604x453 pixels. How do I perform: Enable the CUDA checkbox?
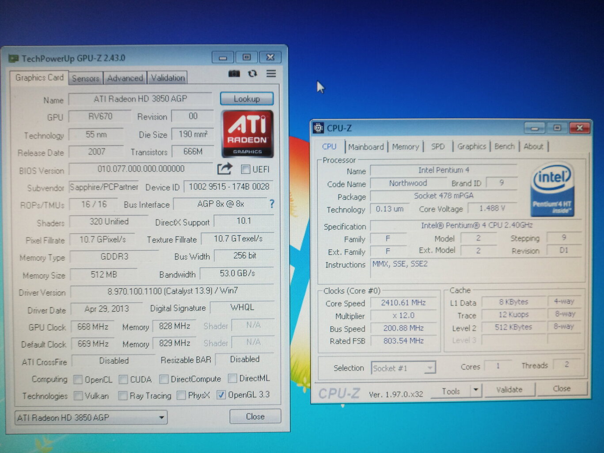[x=123, y=380]
